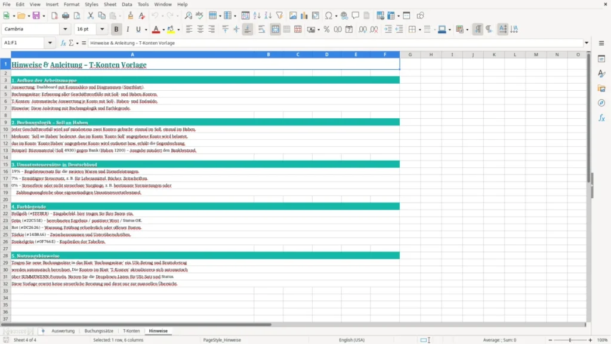Click the Increase Indent icon

coord(388,29)
